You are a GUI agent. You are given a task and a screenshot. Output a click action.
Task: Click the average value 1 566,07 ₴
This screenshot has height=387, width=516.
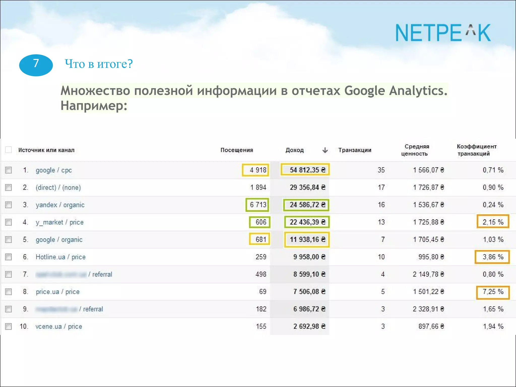429,170
